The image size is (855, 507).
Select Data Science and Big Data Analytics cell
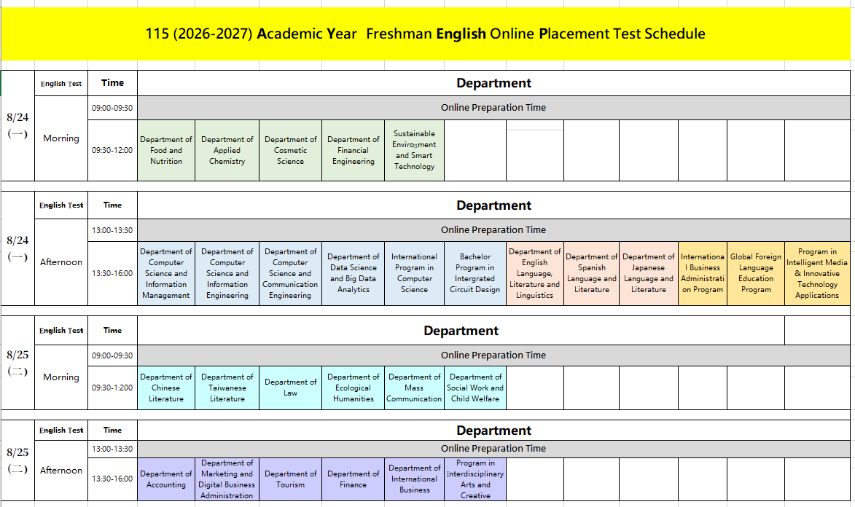353,273
